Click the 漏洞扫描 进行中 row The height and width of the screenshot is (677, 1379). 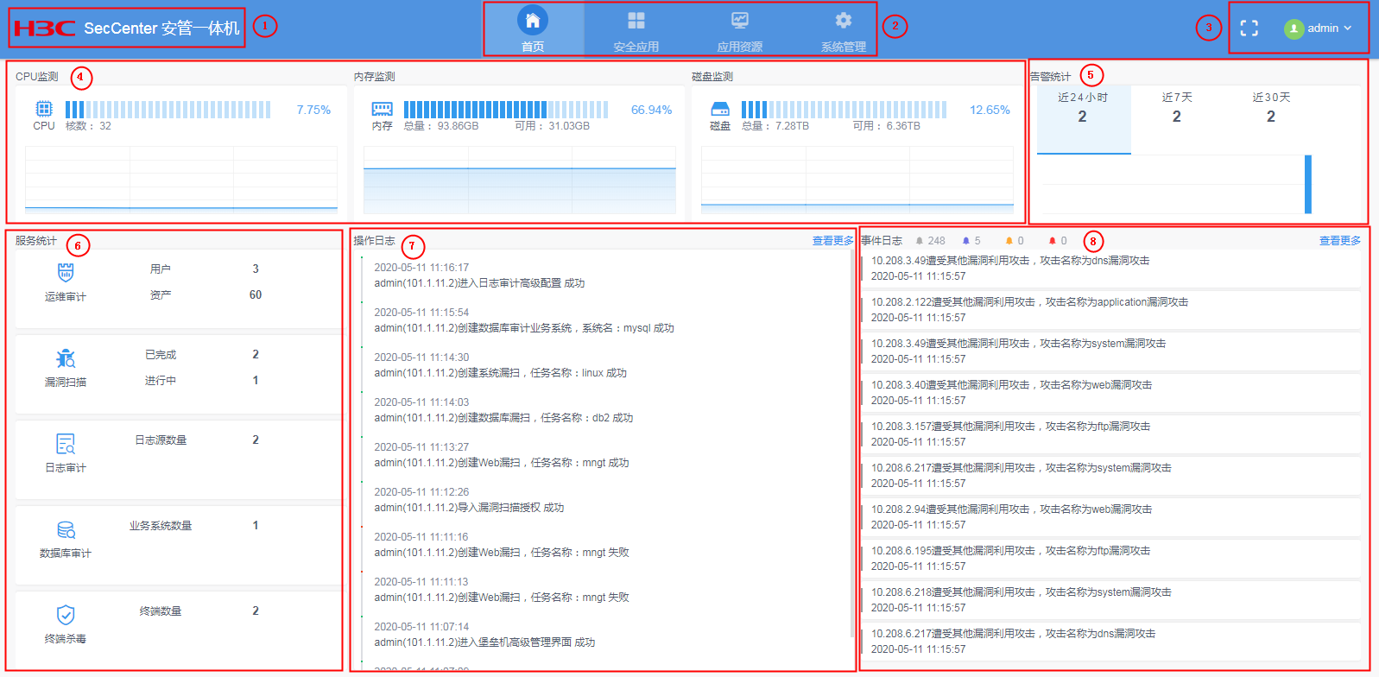pos(202,381)
